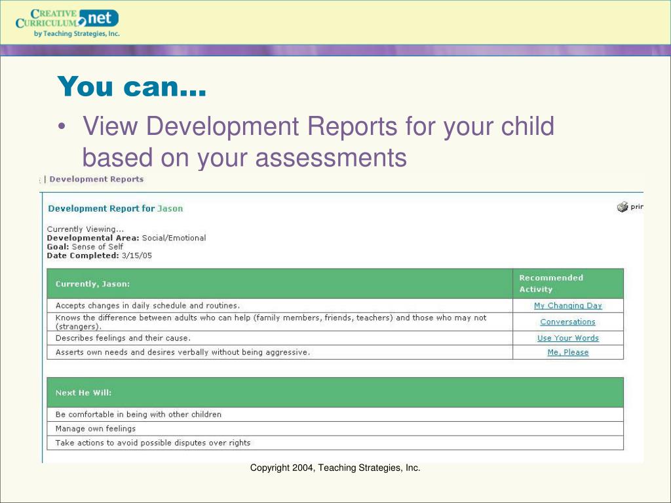The image size is (671, 503).
Task: Click the 'Date Completed: 3/15/05' line
Action: 100,255
